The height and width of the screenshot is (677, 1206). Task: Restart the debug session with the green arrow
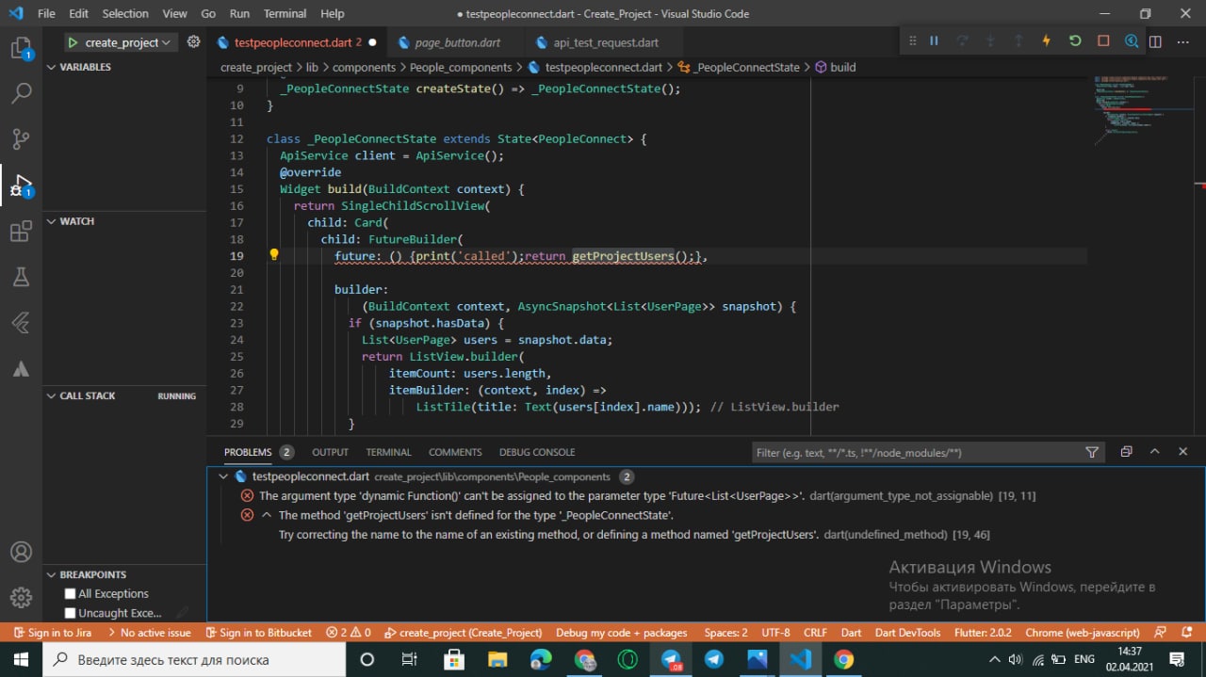[x=1075, y=41]
